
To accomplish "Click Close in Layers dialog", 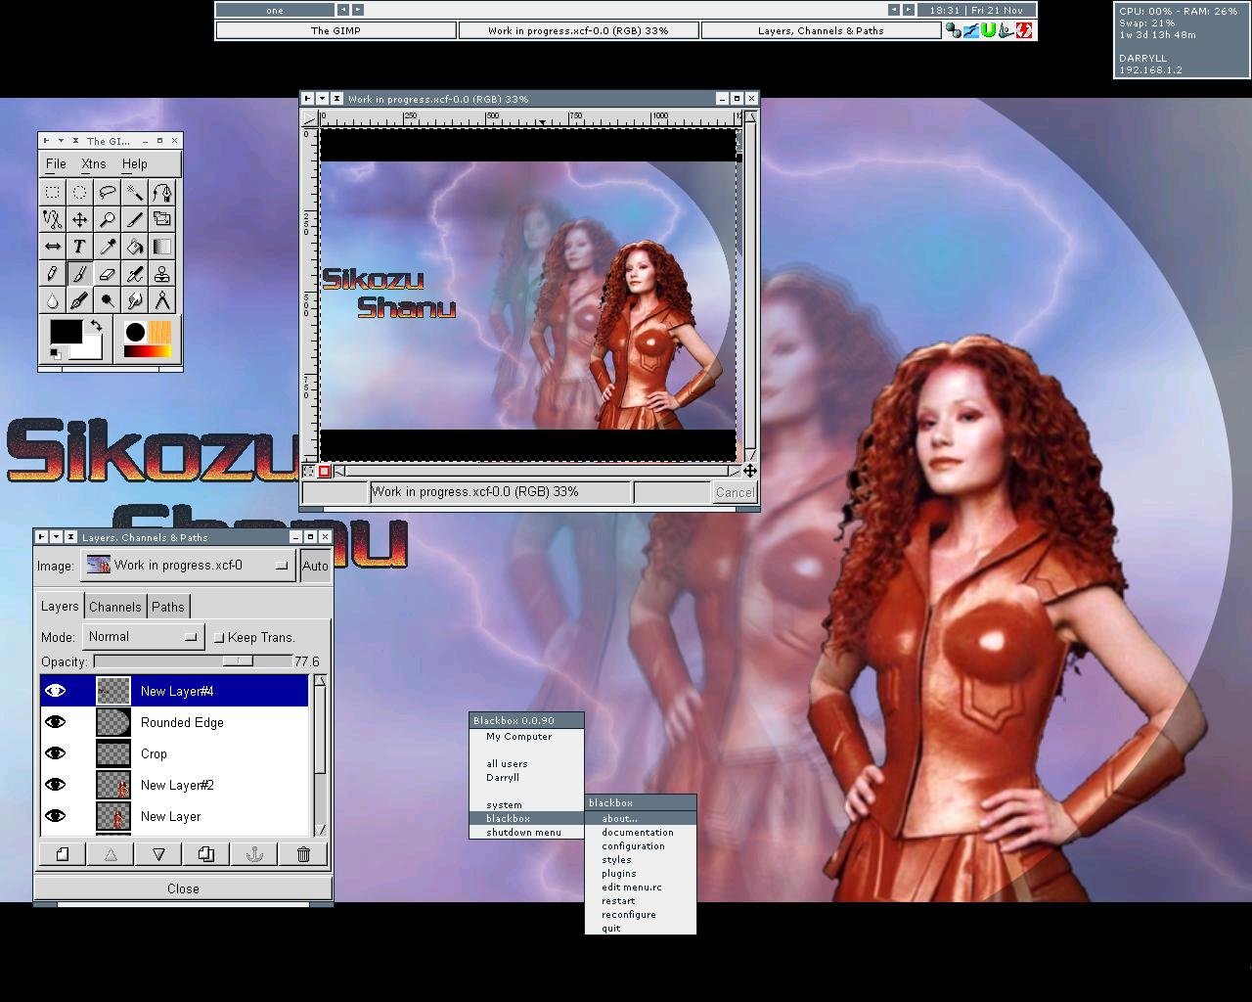I will [183, 888].
